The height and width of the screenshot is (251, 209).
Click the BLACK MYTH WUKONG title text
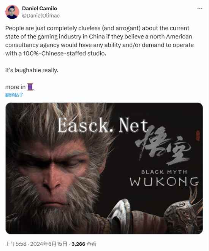click(x=164, y=178)
